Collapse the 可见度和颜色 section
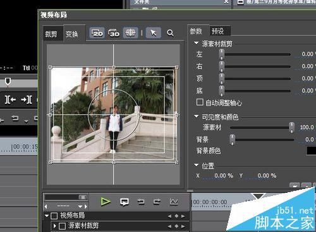The height and width of the screenshot is (232, 316). [x=196, y=116]
